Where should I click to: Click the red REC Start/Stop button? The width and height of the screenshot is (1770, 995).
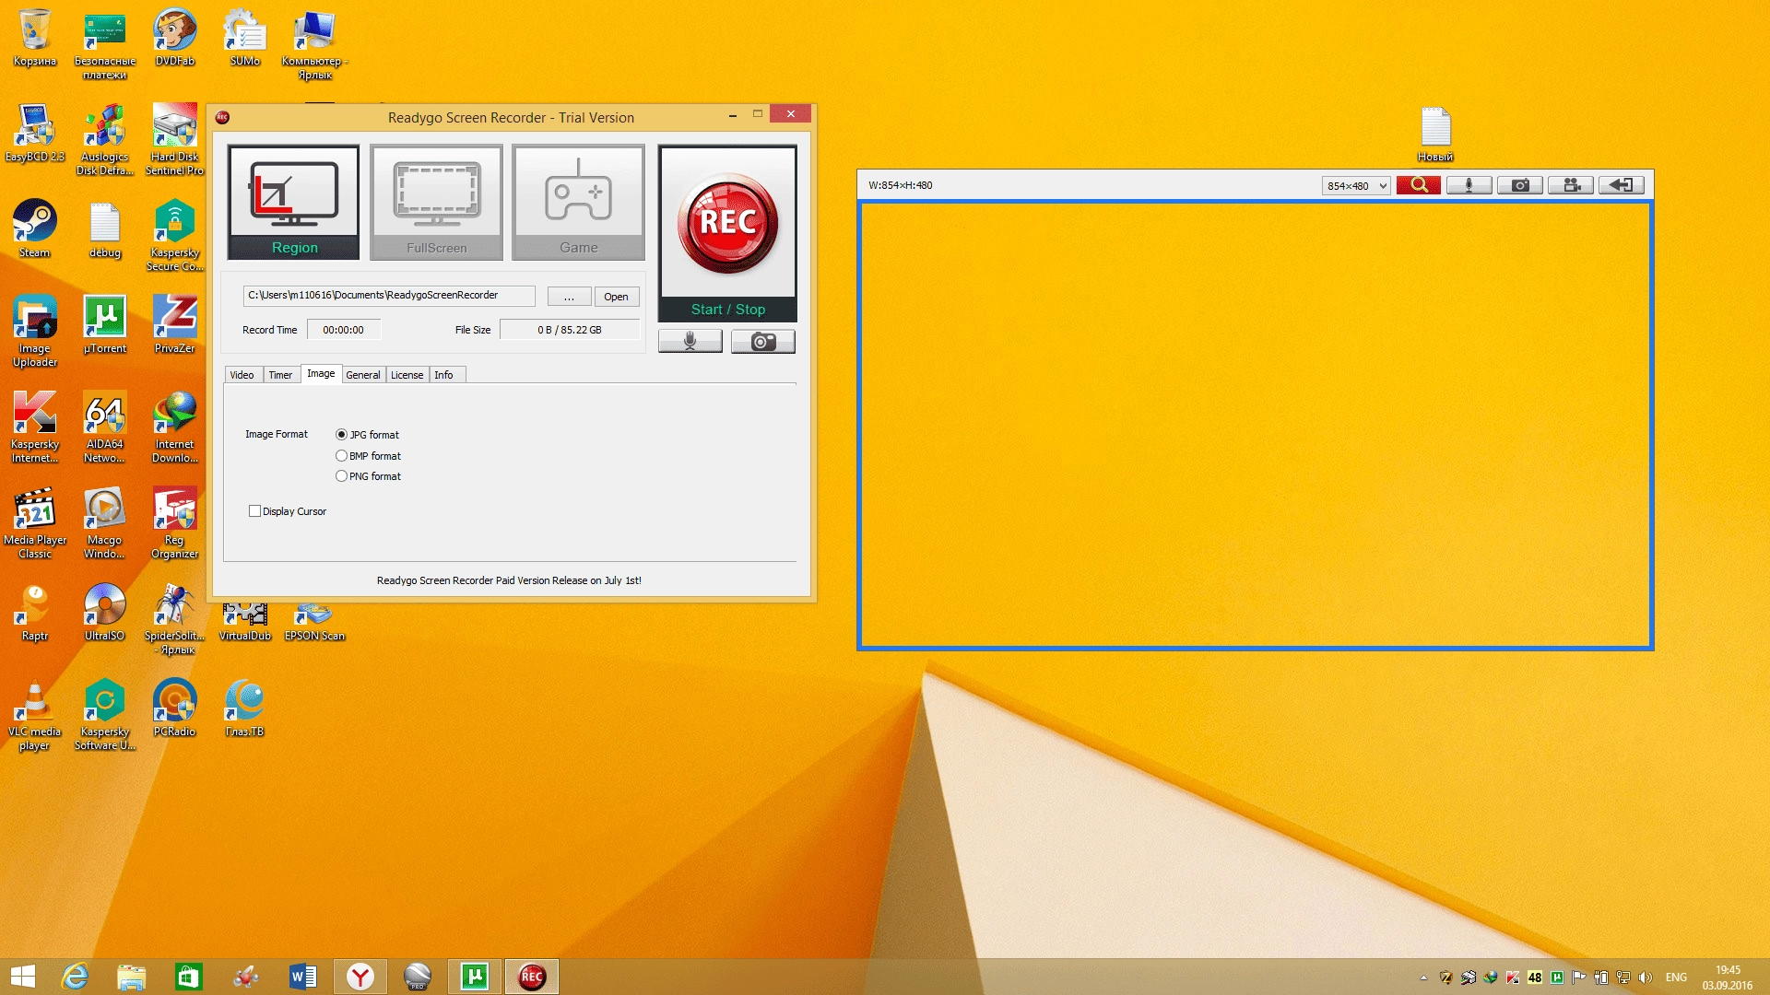727,223
